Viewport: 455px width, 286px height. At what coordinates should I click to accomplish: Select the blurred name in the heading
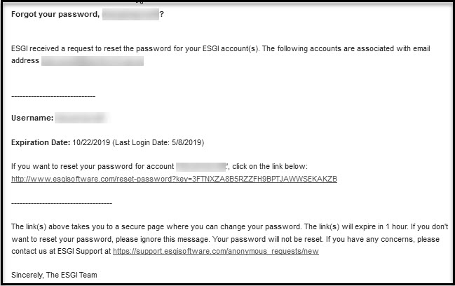click(130, 14)
